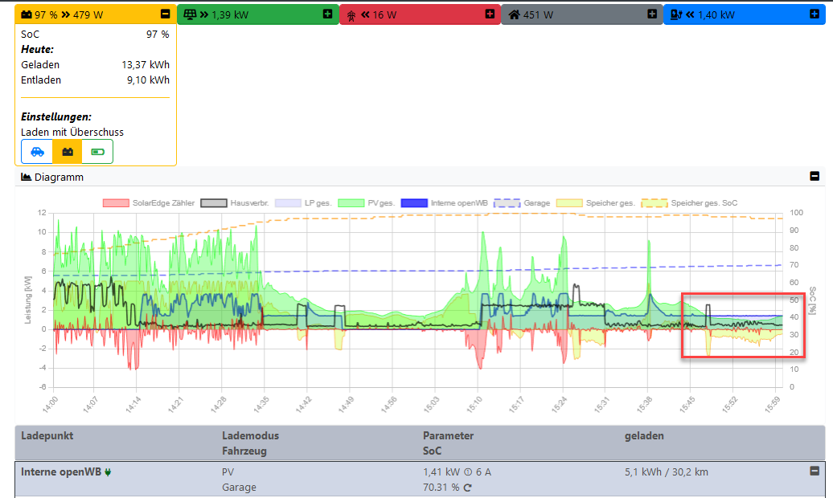Select battery priority charging icon button
833x498 pixels.
click(x=68, y=152)
